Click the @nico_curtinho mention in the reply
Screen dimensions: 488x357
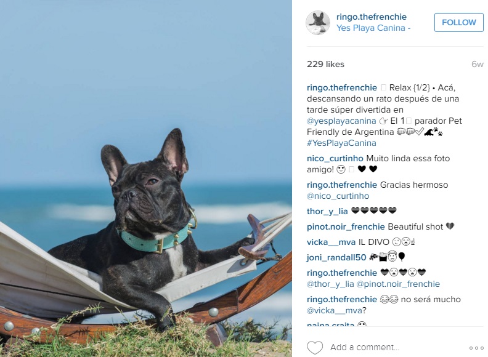pyautogui.click(x=338, y=196)
